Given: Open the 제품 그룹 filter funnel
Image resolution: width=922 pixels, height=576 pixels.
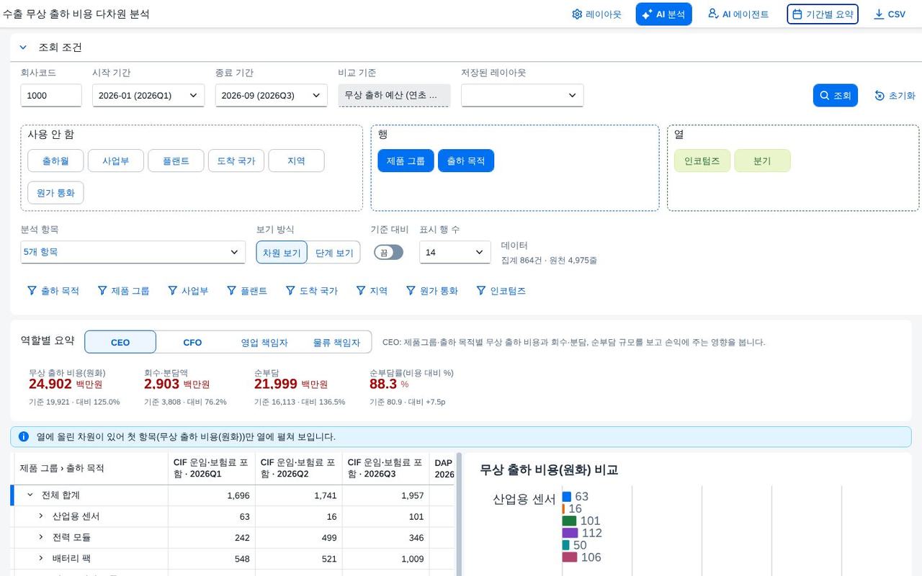Looking at the screenshot, I should click(x=123, y=291).
